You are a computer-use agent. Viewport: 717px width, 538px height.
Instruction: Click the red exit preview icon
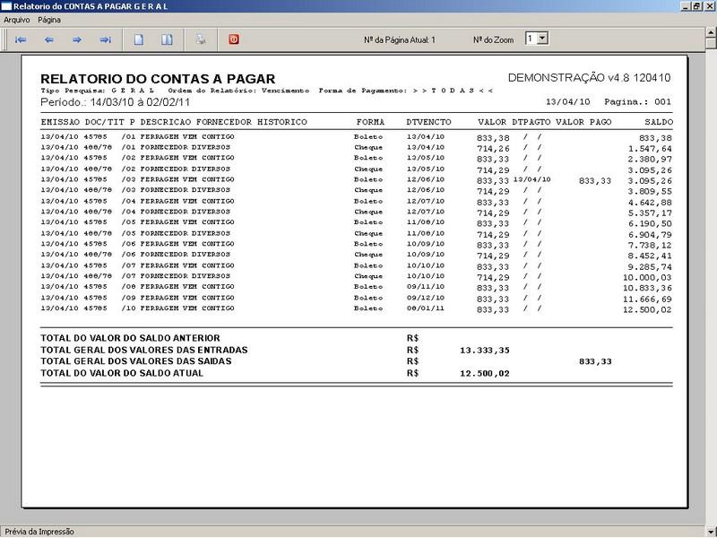point(234,39)
